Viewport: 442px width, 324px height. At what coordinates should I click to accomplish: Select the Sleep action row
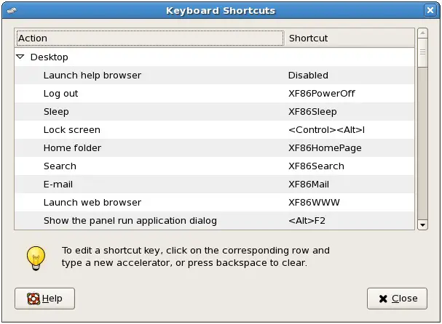(x=56, y=112)
